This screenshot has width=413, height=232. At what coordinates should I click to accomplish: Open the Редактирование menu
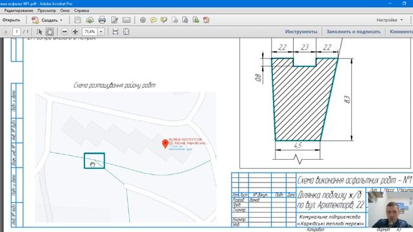[x=19, y=10]
